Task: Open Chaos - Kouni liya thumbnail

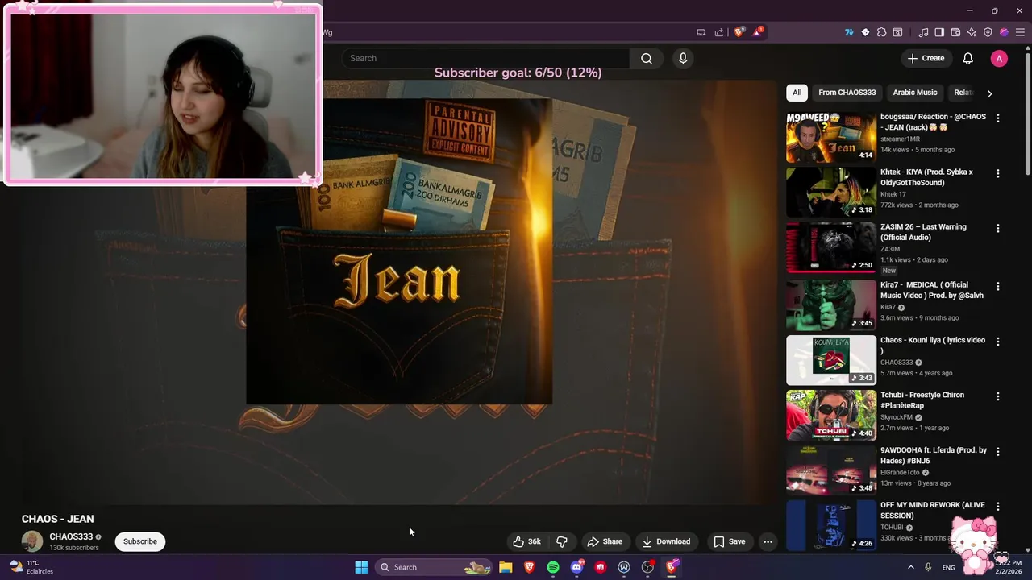Action: pyautogui.click(x=831, y=360)
